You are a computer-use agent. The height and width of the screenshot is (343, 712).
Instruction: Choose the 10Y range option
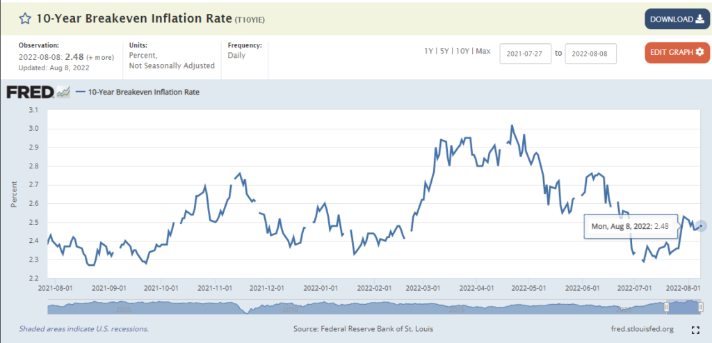click(x=464, y=51)
